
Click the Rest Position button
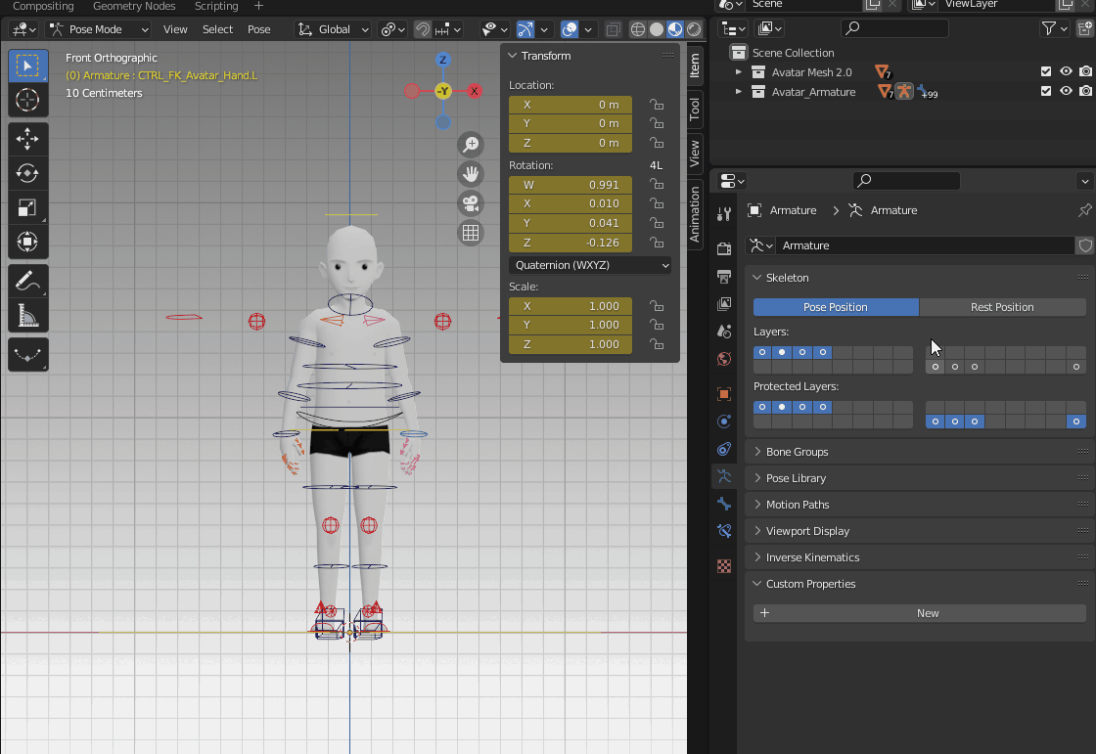tap(1002, 307)
